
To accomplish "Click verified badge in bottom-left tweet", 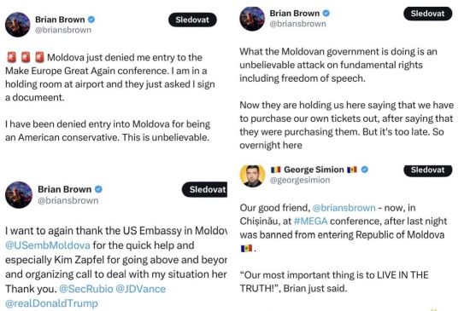I will [98, 189].
